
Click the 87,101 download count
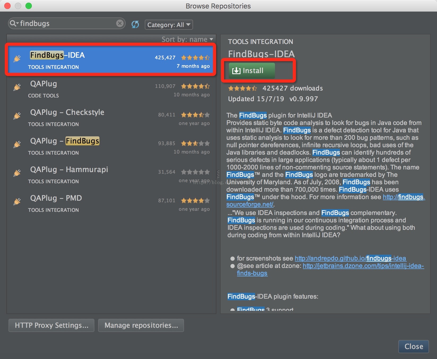tap(167, 200)
